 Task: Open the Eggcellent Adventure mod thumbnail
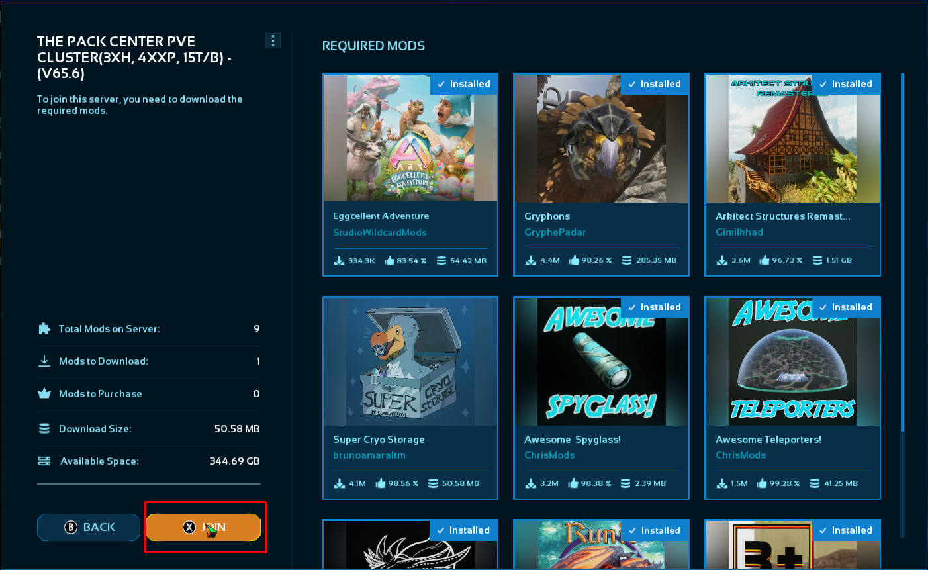410,138
